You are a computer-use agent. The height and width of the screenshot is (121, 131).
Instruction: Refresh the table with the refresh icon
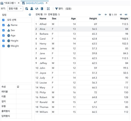coord(37,9)
